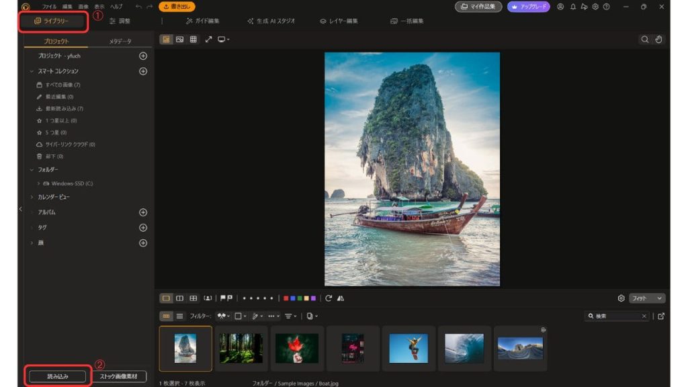
Task: Open the フィット zoom dropdown
Action: (x=647, y=298)
